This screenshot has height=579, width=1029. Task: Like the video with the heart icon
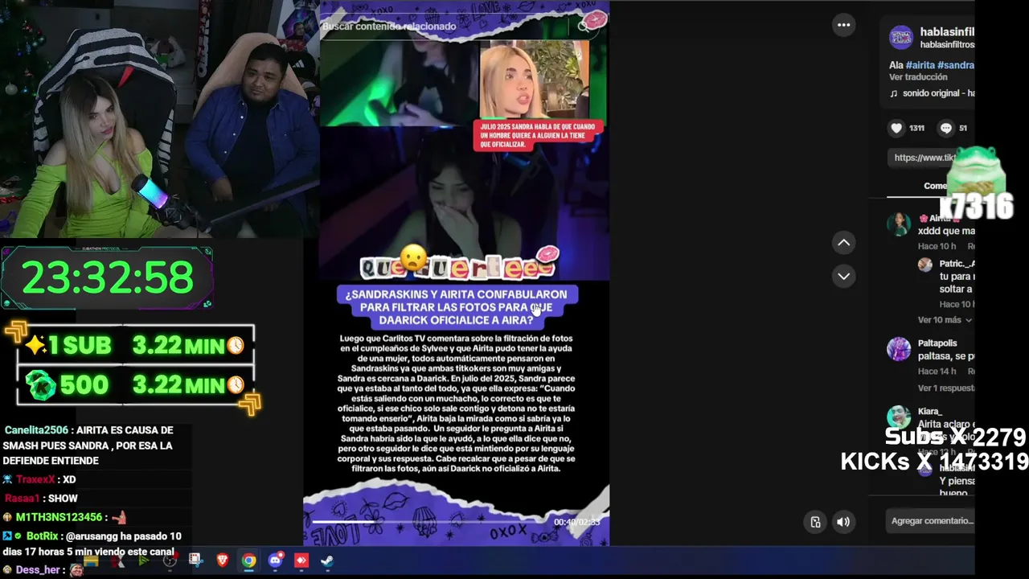(x=896, y=128)
